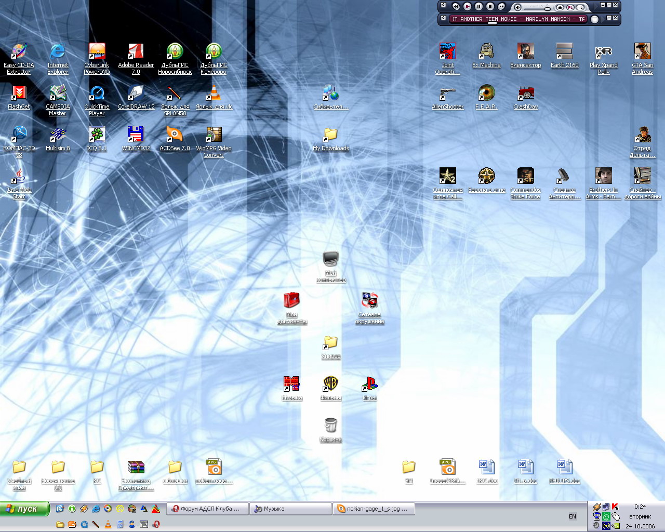The width and height of the screenshot is (665, 532).
Task: Click the VLC cone in Quick Launch
Action: click(108, 524)
